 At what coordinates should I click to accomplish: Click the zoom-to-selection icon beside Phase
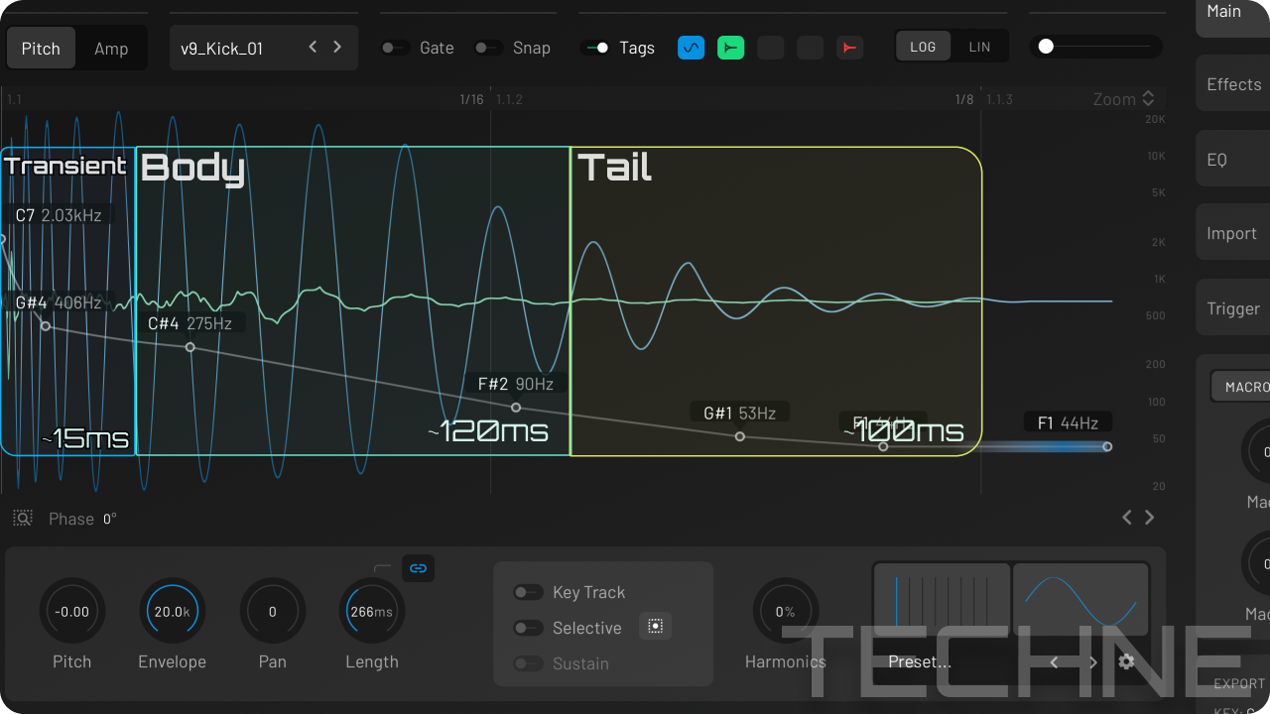[23, 519]
